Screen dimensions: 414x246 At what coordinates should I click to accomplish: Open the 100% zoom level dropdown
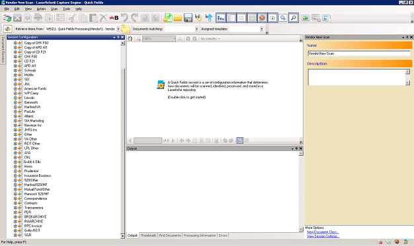[x=174, y=39]
